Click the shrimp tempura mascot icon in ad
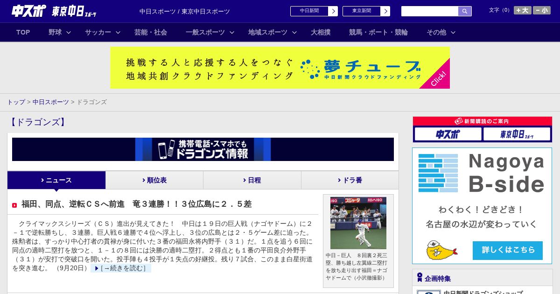This screenshot has width=560, height=294. 441,250
